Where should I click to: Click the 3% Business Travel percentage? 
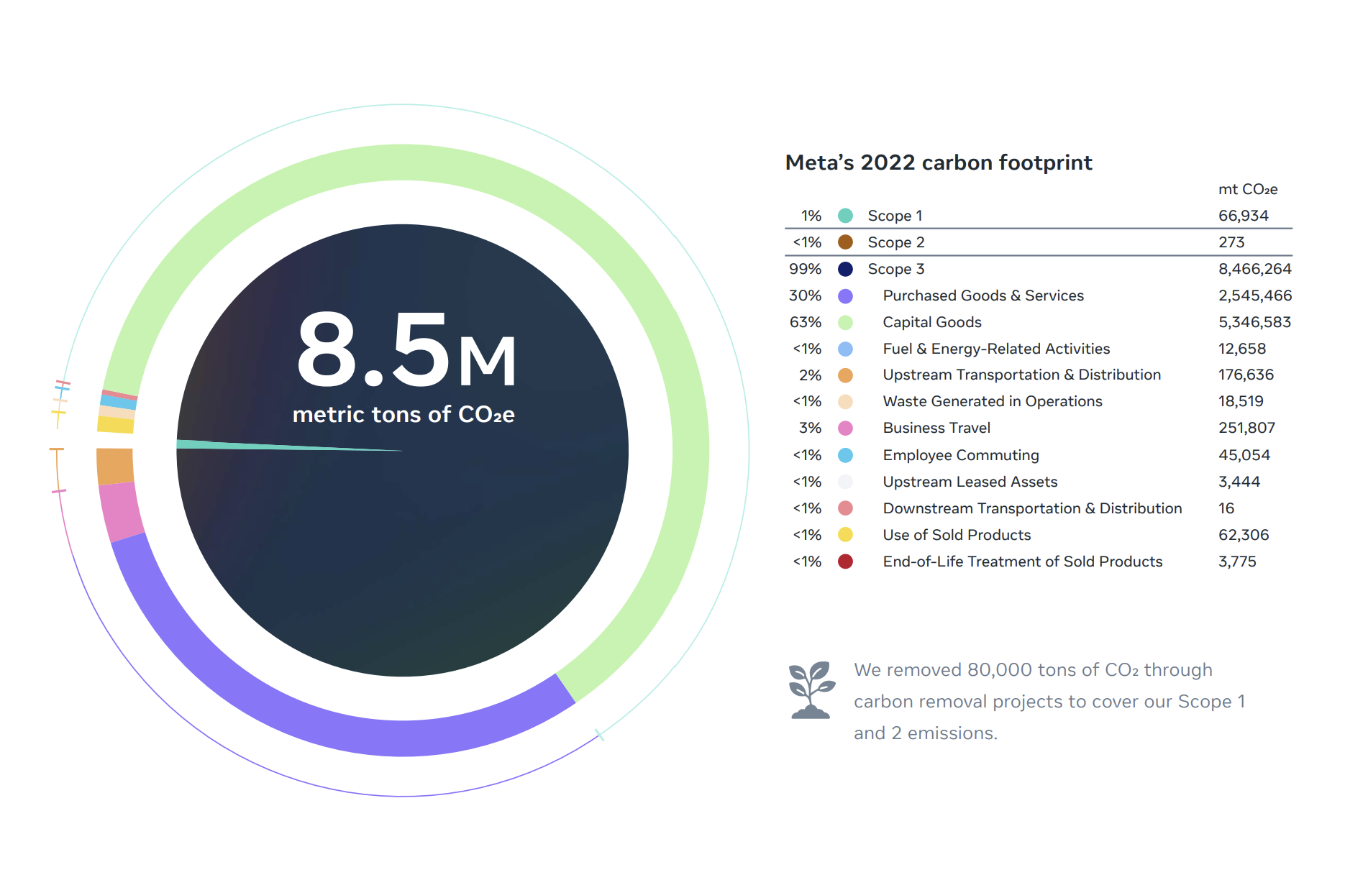tap(811, 428)
